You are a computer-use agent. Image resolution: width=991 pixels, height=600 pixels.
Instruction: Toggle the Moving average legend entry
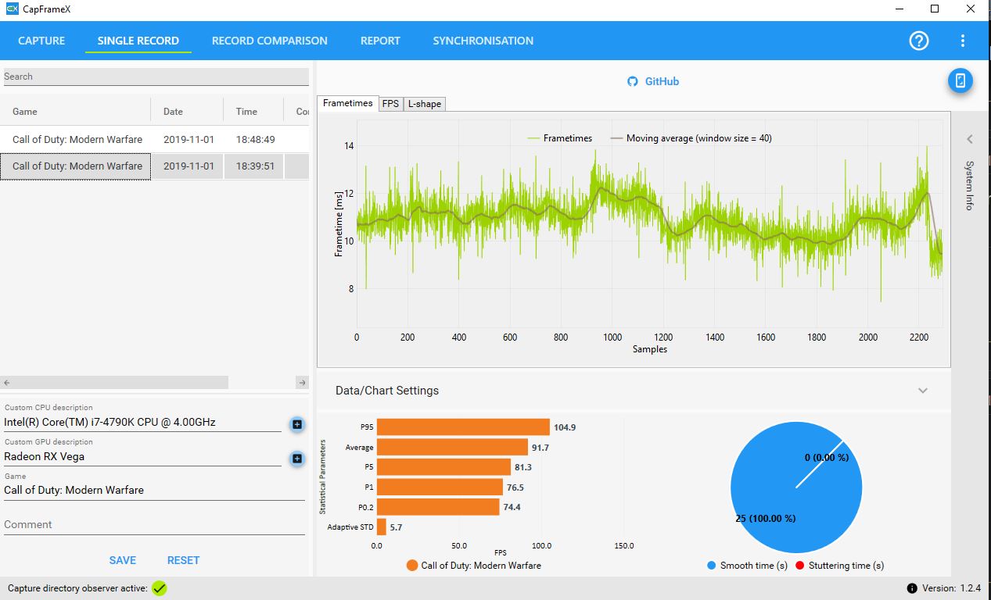(x=691, y=138)
